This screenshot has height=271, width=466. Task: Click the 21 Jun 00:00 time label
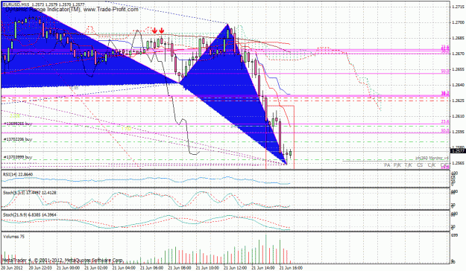68,268
